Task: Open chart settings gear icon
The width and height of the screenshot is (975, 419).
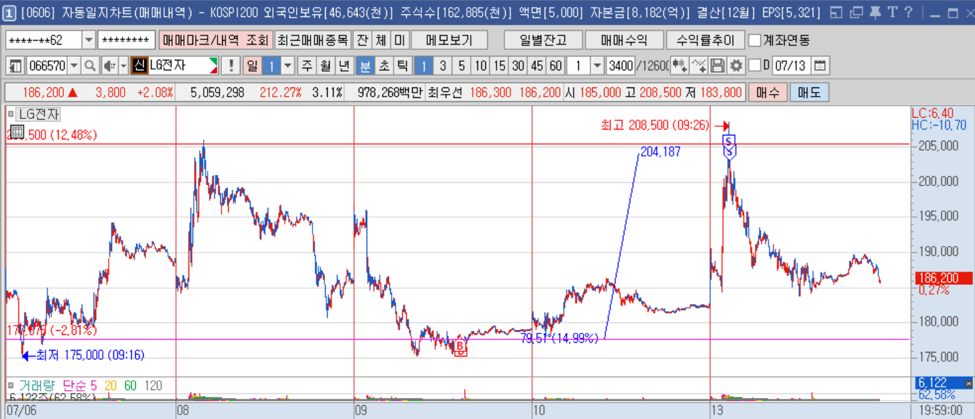Action: [x=736, y=66]
